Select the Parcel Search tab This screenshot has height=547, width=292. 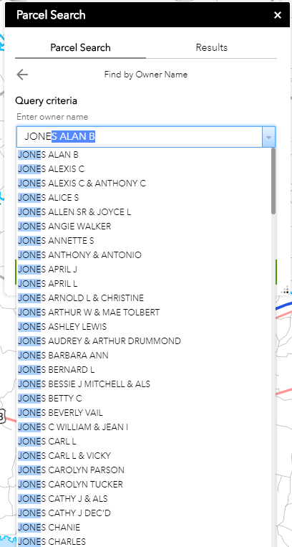point(80,47)
